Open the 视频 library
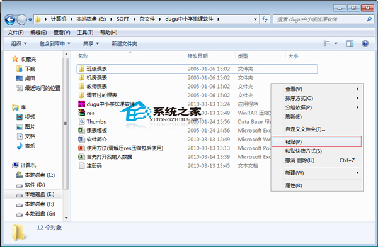Screen dimensions: 378x247 pyautogui.click(x=26, y=117)
